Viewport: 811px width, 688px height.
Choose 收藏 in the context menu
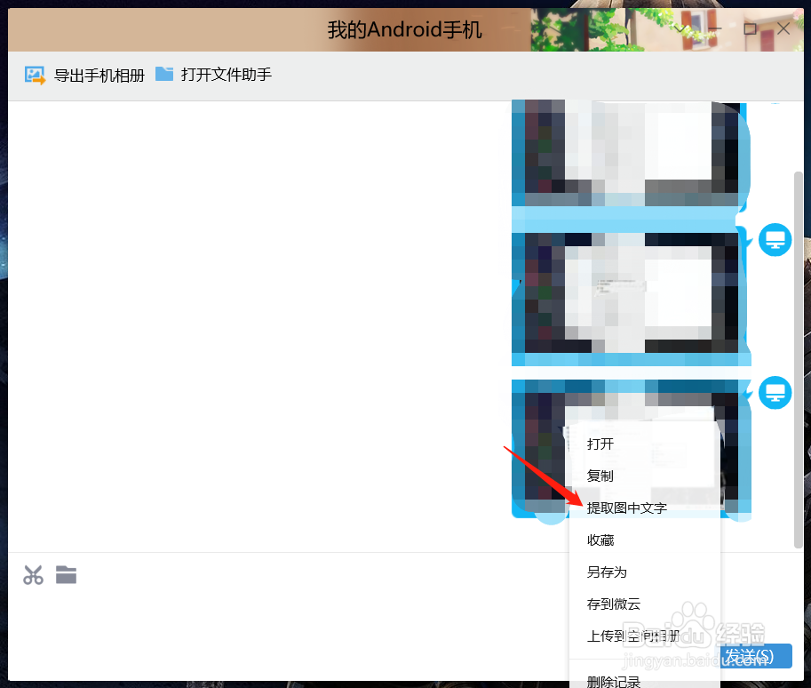tap(600, 540)
